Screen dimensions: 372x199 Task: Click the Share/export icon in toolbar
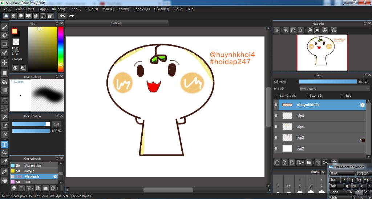pyautogui.click(x=14, y=16)
